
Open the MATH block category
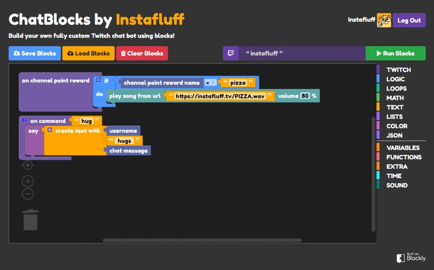click(395, 98)
